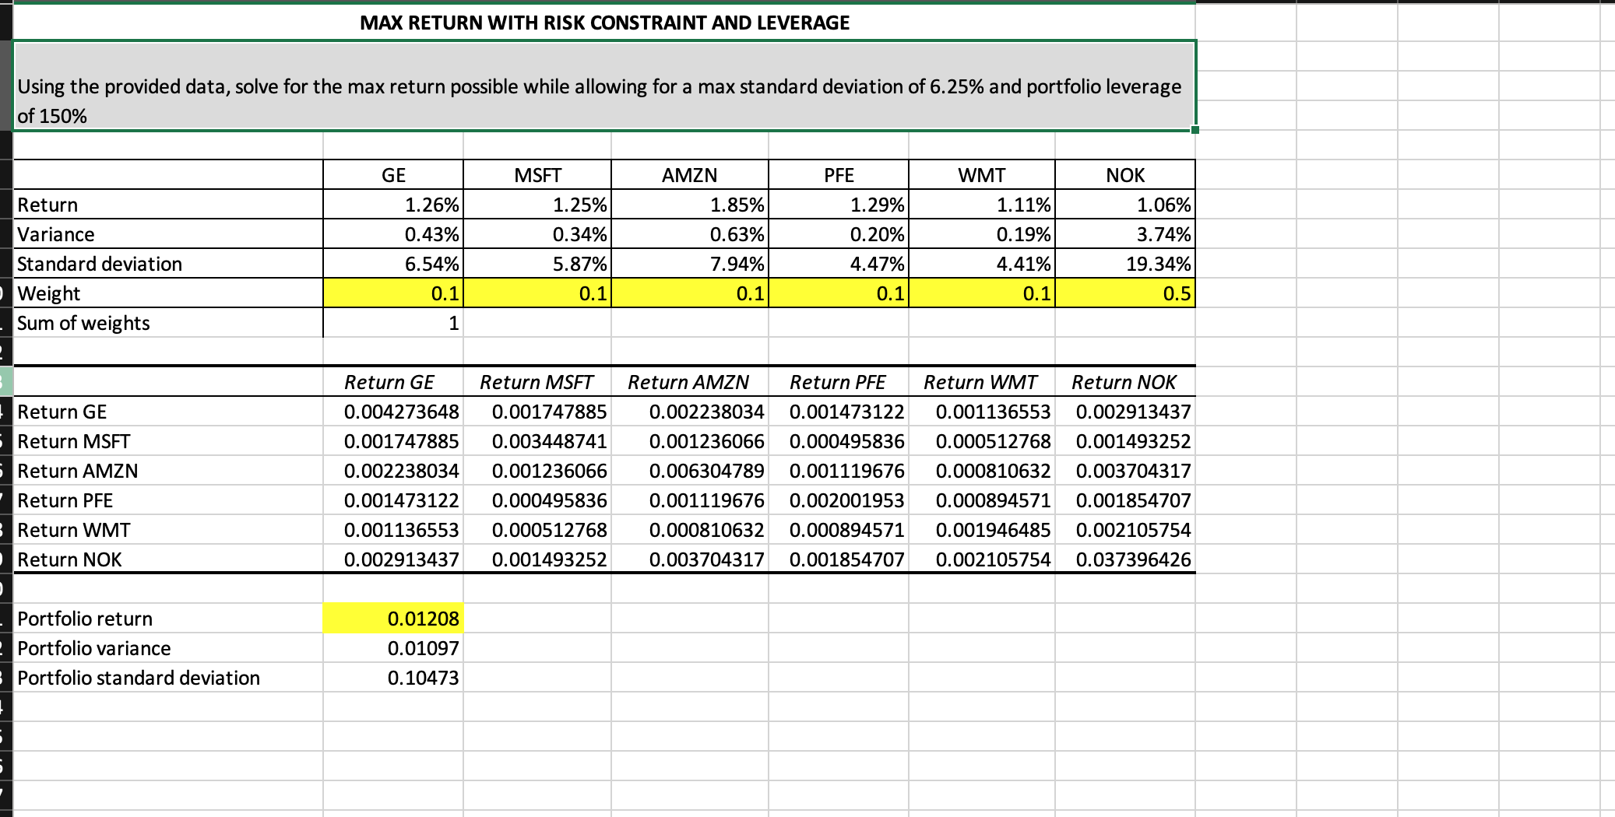The height and width of the screenshot is (817, 1615).
Task: Click the highlighted Portfolio return value 0.01208
Action: [392, 618]
